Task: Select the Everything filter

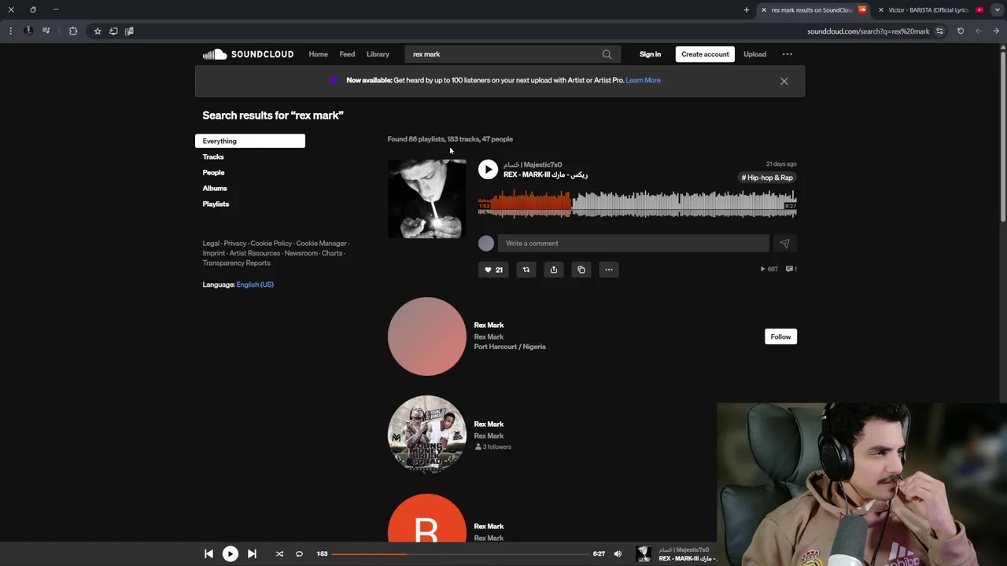Action: coord(250,141)
